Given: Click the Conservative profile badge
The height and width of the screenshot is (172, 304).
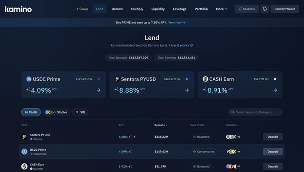Looking at the screenshot, I should [x=204, y=152].
